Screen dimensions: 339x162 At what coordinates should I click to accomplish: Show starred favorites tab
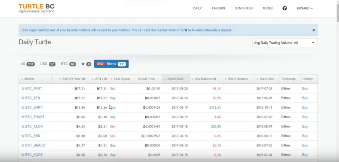(x=86, y=64)
